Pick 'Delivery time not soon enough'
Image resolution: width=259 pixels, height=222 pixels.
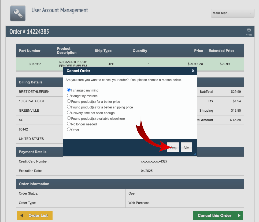coord(69,112)
